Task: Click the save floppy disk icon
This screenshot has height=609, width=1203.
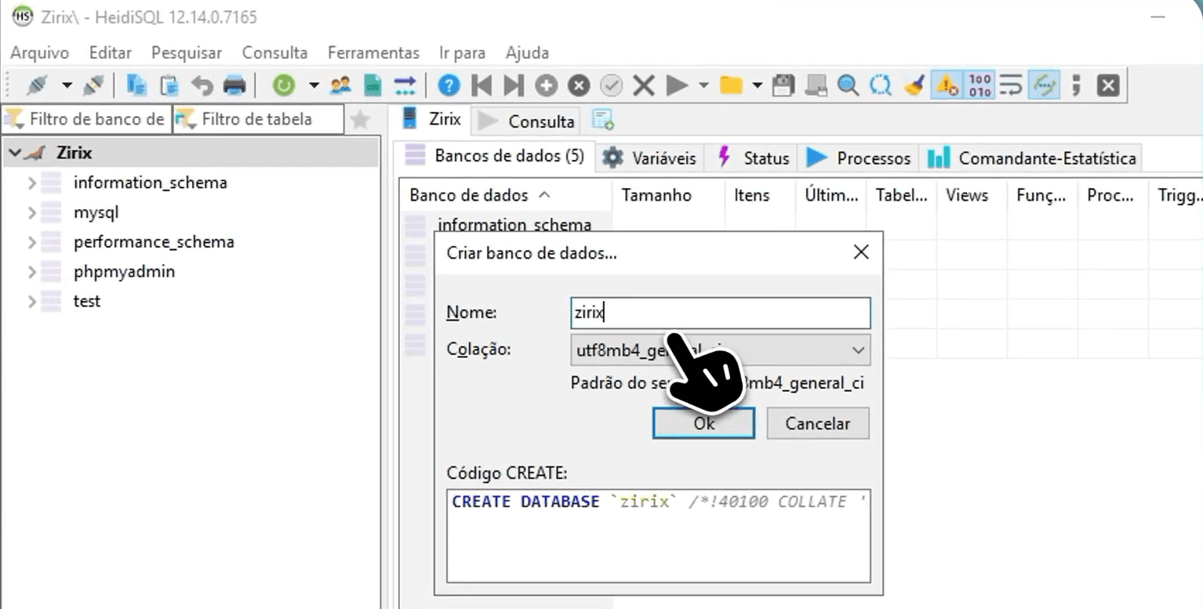Action: point(783,85)
